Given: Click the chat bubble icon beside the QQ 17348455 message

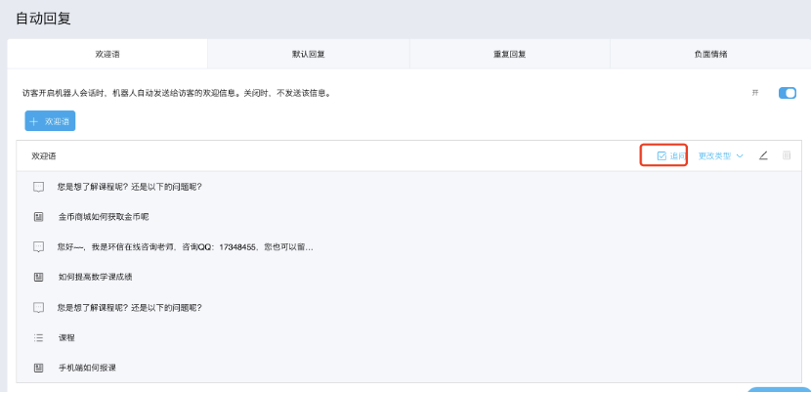Looking at the screenshot, I should point(39,246).
